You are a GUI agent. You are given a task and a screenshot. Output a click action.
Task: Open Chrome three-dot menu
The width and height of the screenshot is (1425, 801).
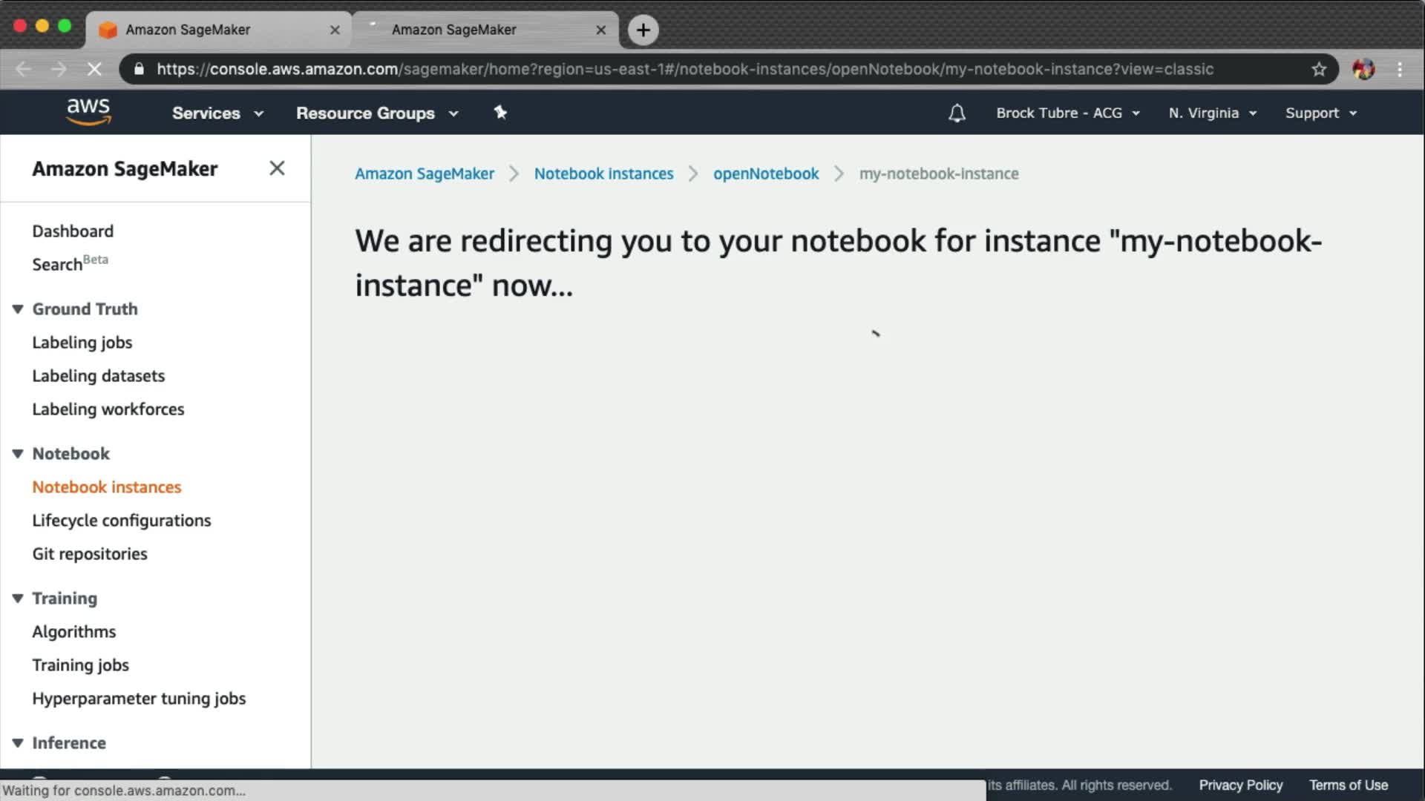pos(1400,69)
